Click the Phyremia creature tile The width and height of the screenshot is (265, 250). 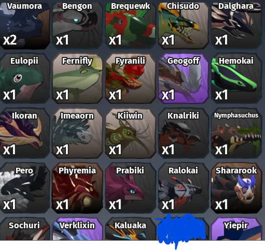tap(77, 188)
